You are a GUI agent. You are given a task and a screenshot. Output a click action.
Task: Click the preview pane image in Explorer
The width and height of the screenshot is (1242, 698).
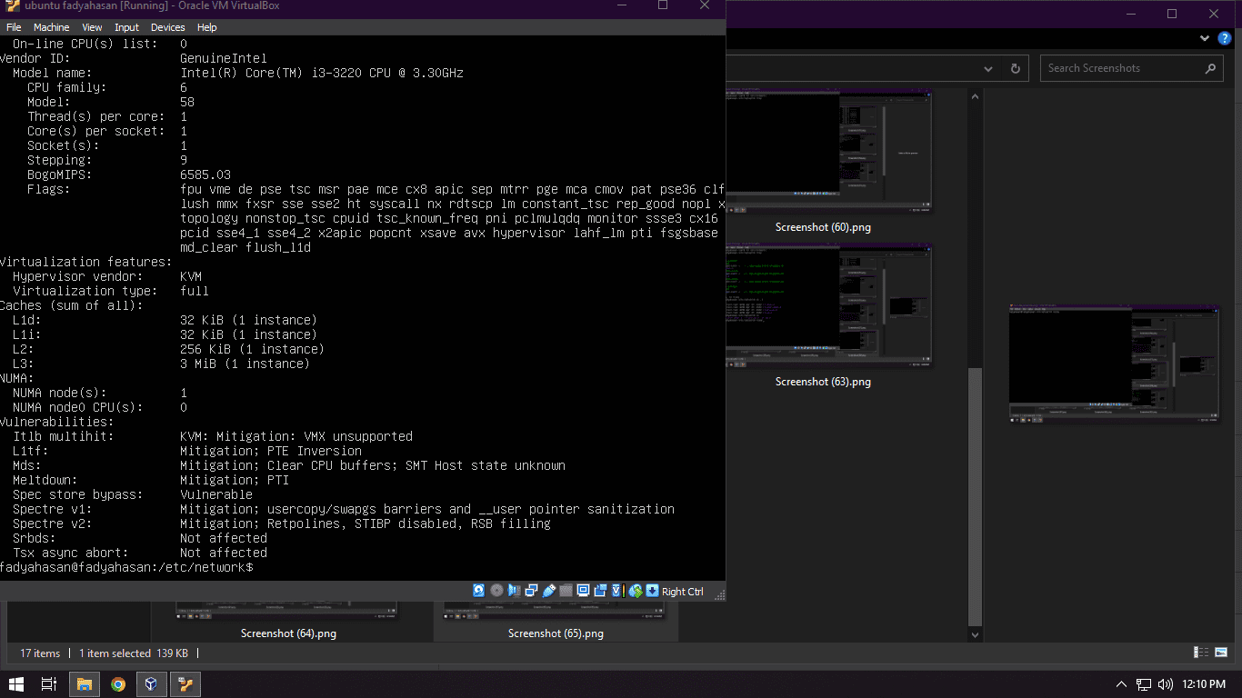click(x=1115, y=364)
